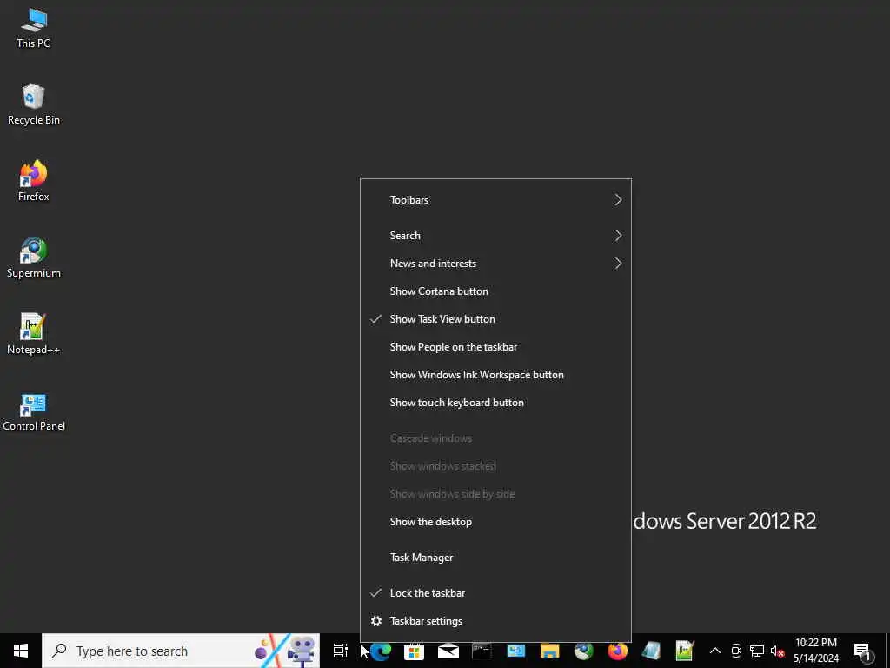Select the Supermium desktop shortcut
890x668 pixels.
[x=34, y=257]
